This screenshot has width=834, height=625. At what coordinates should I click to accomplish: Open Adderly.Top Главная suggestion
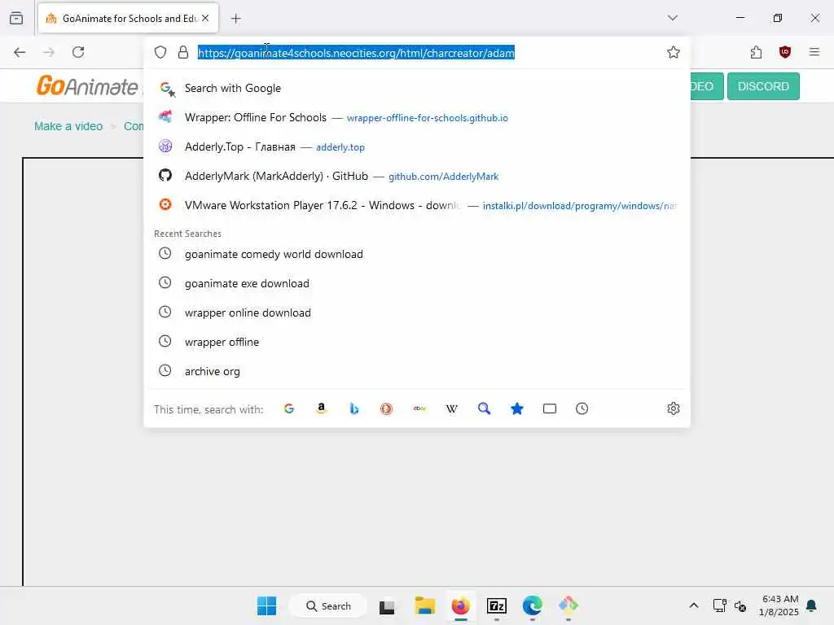pos(417,146)
